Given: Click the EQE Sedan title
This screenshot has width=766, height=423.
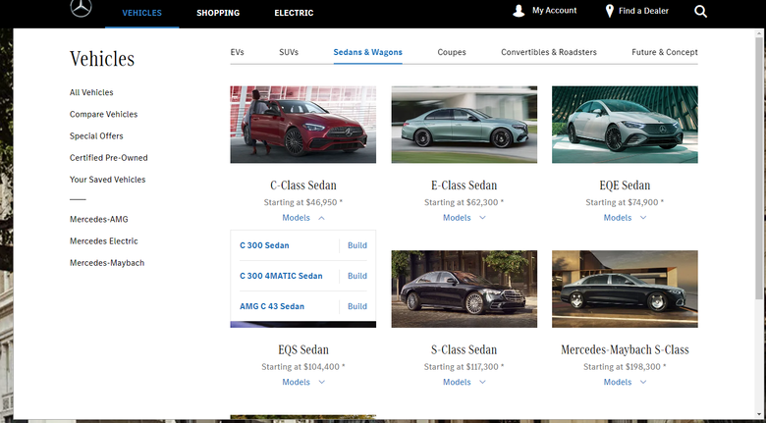Looking at the screenshot, I should 625,185.
